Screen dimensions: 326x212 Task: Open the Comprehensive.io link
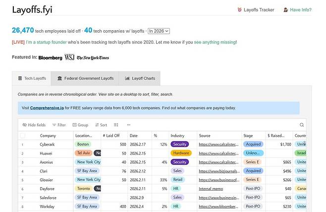47,108
